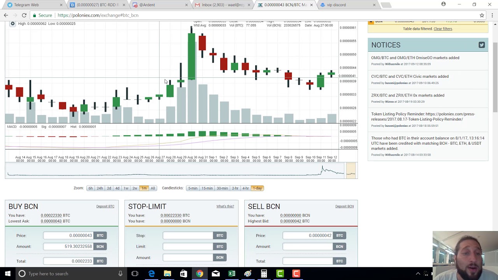
Task: Open chart settings gear icon
Action: (x=12, y=24)
